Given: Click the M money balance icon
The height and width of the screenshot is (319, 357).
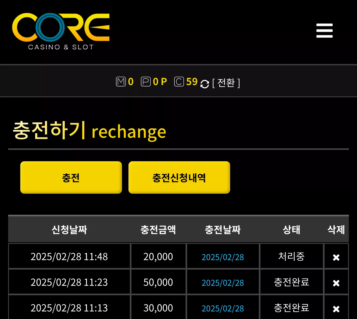Looking at the screenshot, I should 121,82.
